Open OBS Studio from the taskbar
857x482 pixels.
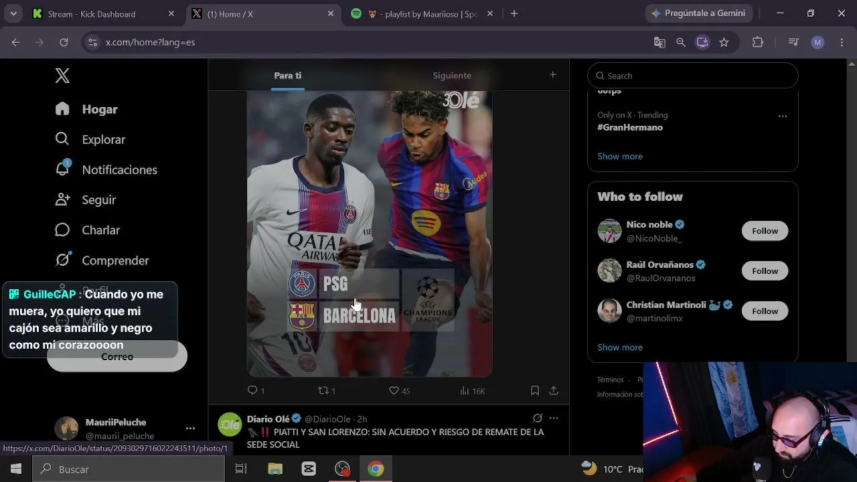tap(342, 469)
